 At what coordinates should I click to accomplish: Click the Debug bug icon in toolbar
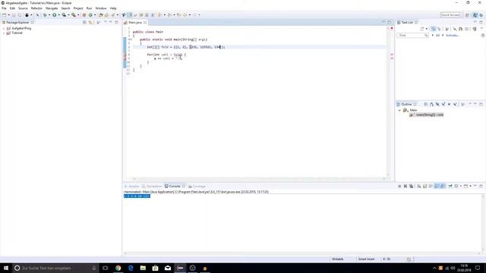[45, 15]
